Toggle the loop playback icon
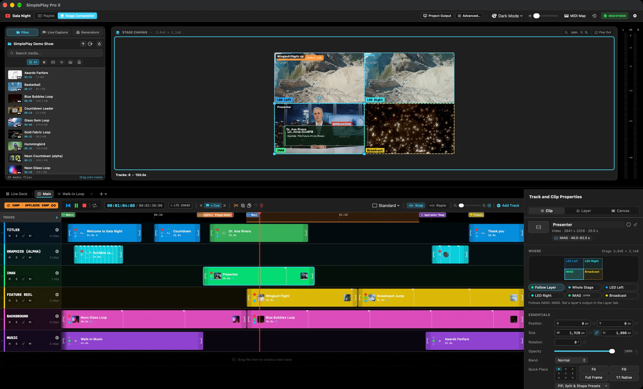 coord(95,205)
